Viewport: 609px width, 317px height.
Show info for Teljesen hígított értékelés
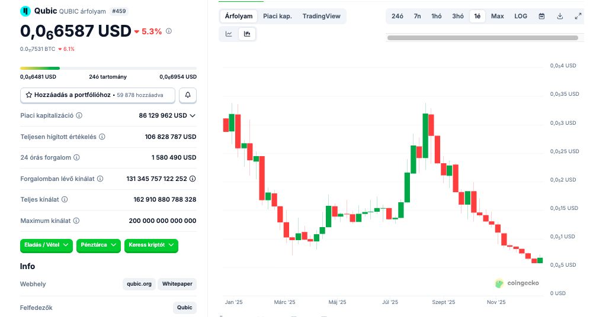[x=102, y=137]
